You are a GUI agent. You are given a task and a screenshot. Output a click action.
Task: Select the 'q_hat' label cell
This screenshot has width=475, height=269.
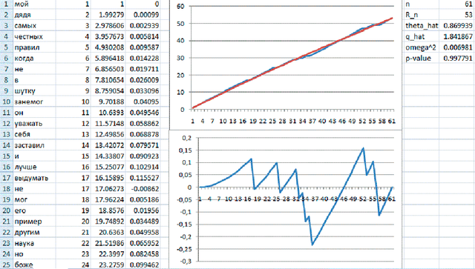point(422,36)
